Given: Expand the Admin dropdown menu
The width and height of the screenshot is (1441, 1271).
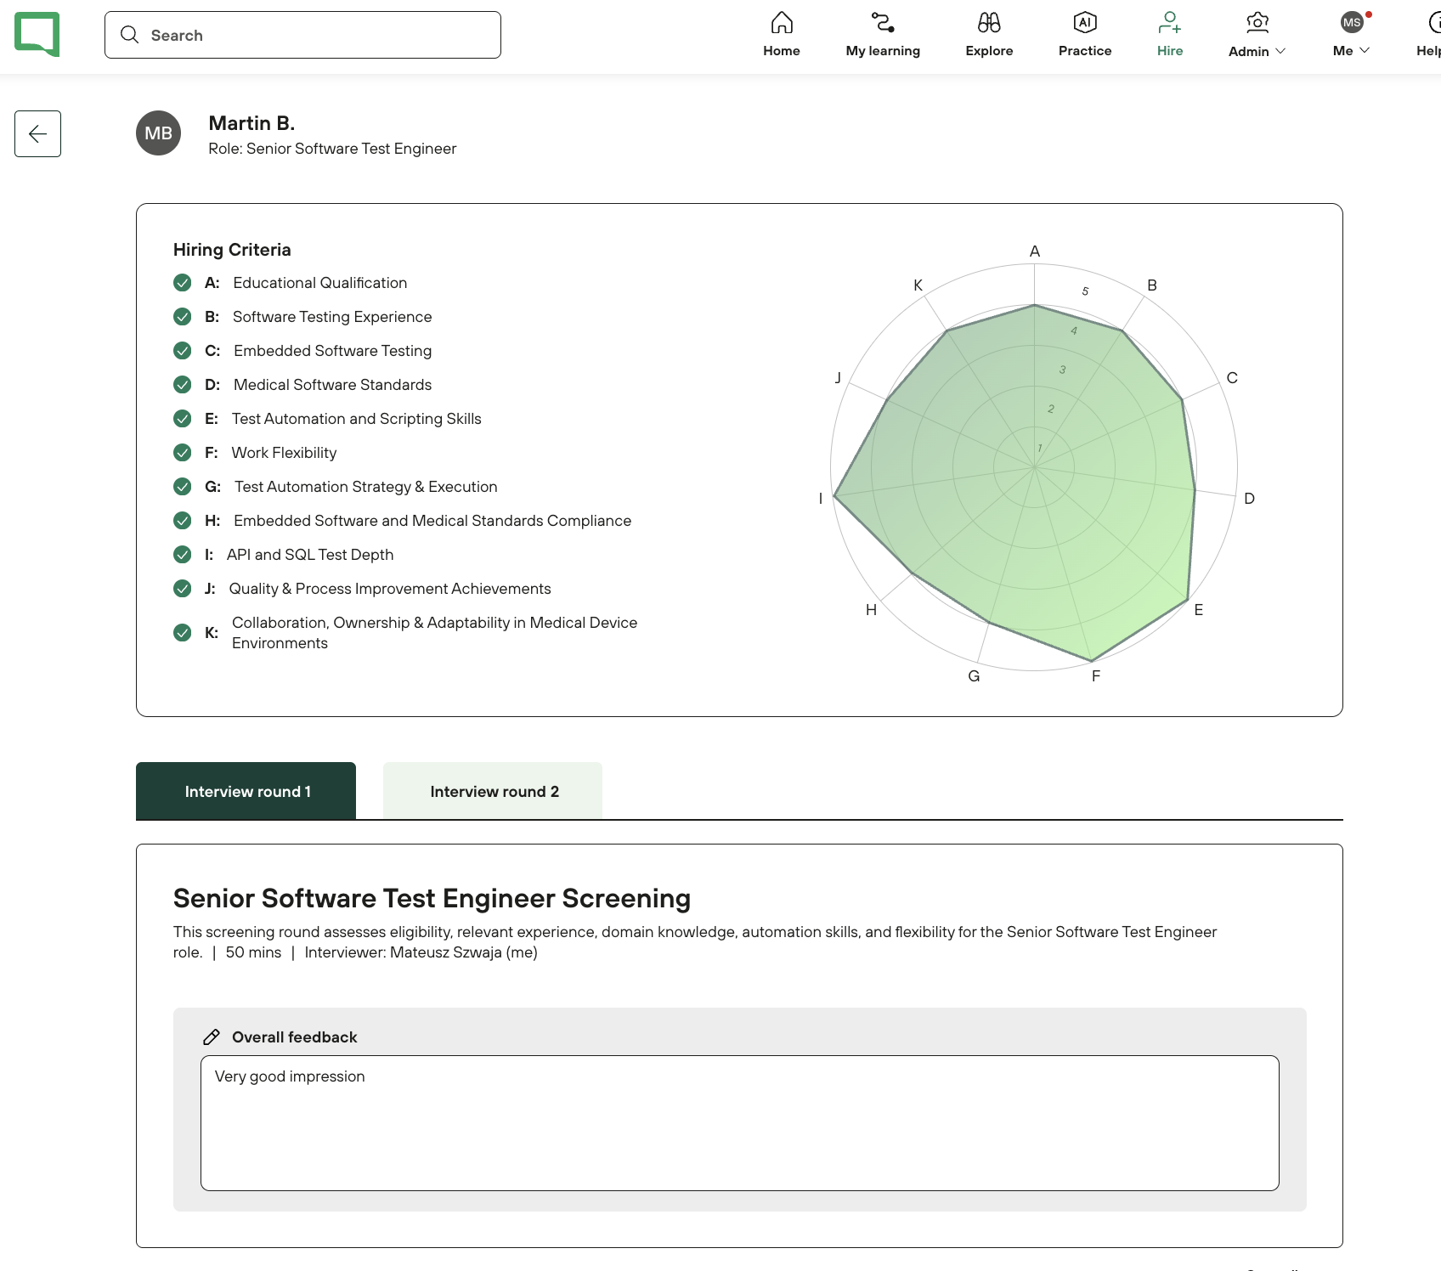Looking at the screenshot, I should (x=1257, y=51).
